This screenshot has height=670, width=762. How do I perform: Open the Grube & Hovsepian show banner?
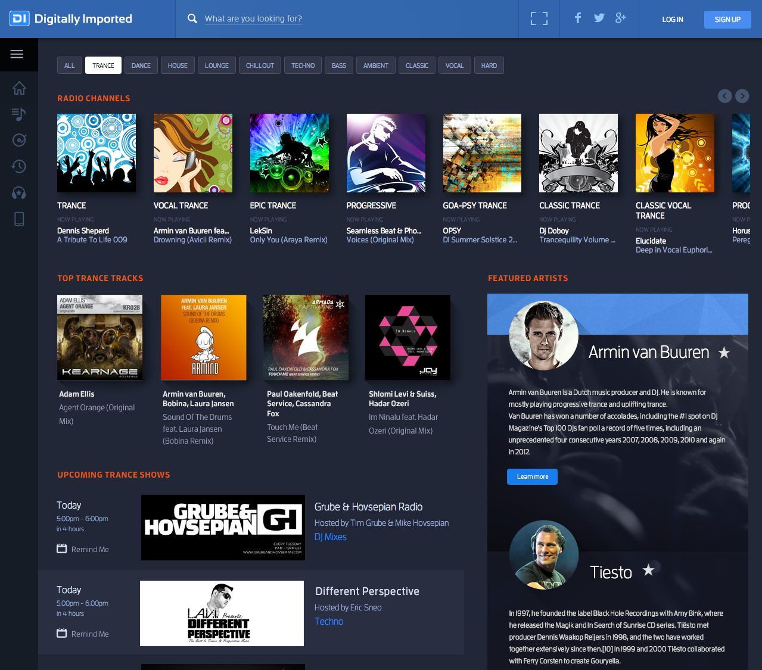(223, 528)
